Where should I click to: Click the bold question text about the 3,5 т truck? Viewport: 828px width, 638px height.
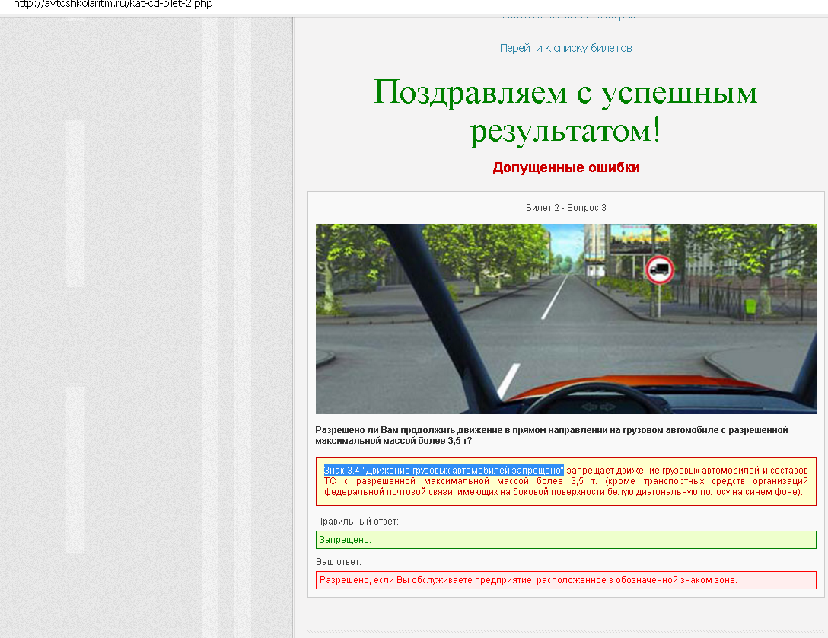pos(551,435)
